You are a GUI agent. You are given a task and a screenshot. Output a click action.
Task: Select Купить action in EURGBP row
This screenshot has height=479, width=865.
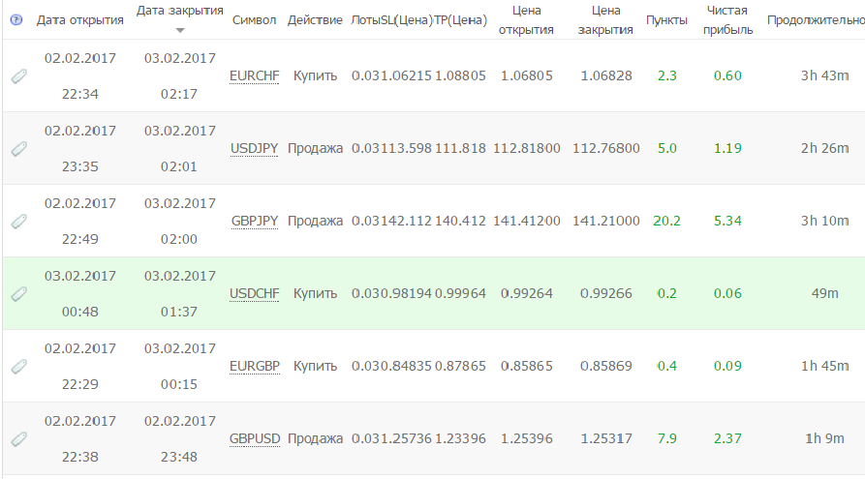[315, 366]
